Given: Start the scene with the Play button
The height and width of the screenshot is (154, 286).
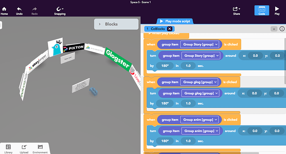Looking at the screenshot, I should click(277, 11).
